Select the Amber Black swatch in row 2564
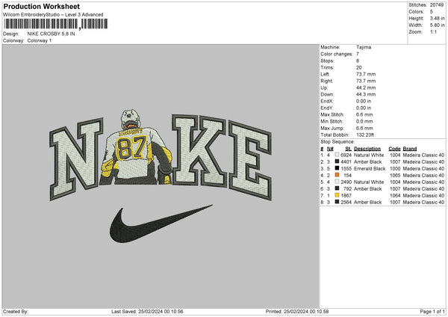 click(337, 202)
